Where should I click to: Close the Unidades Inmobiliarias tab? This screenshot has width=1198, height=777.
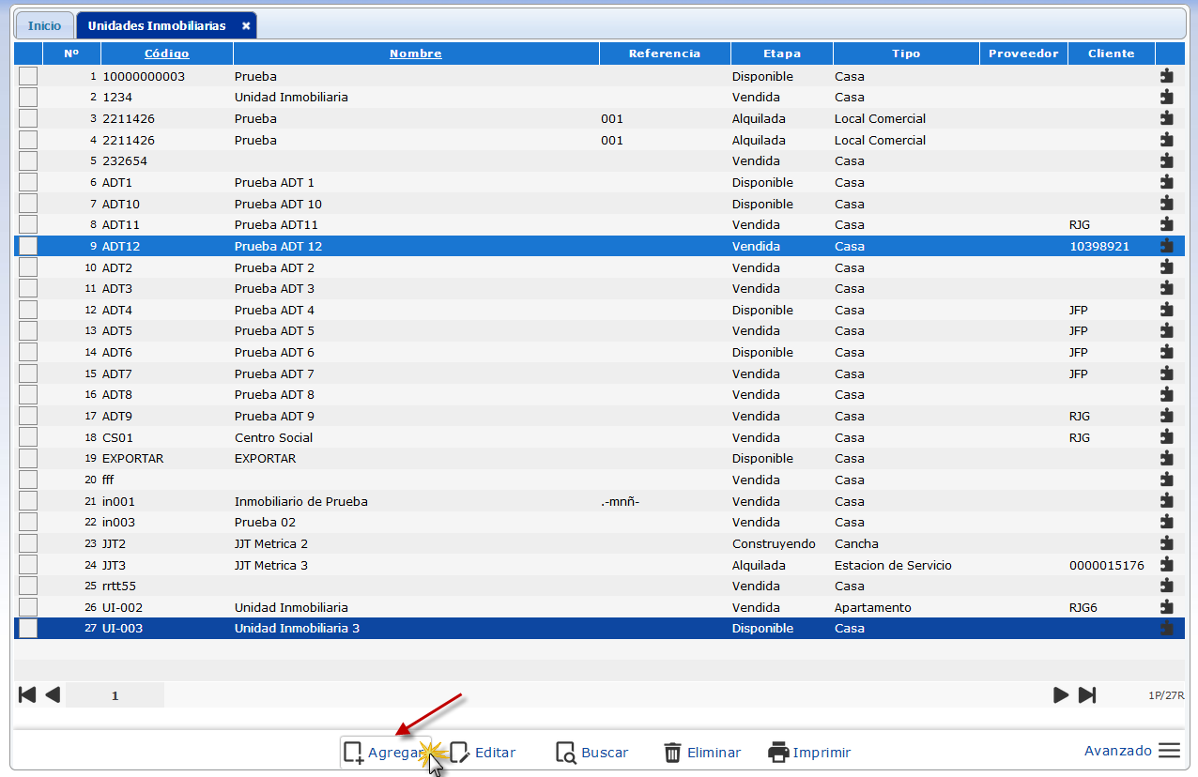[246, 26]
